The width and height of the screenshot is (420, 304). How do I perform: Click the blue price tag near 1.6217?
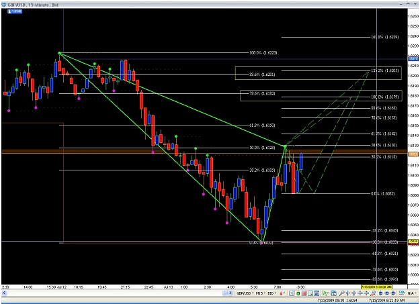413,58
